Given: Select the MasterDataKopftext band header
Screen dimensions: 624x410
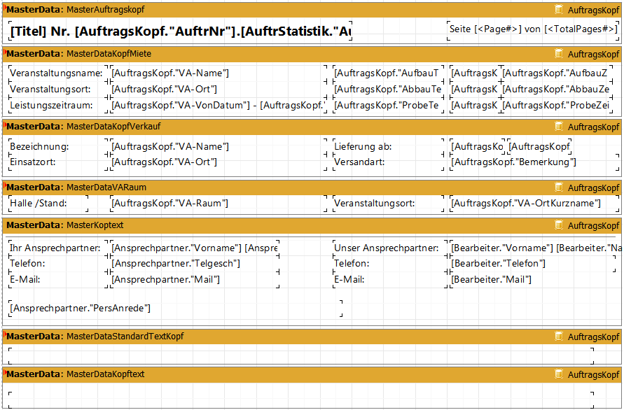Looking at the screenshot, I should (x=312, y=374).
